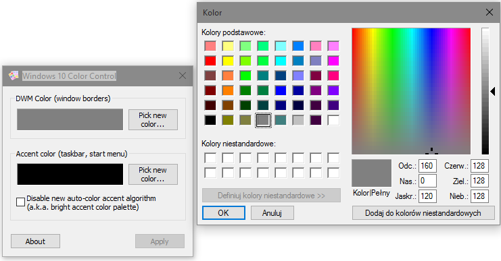Pick new color for Accent color

pos(153,174)
